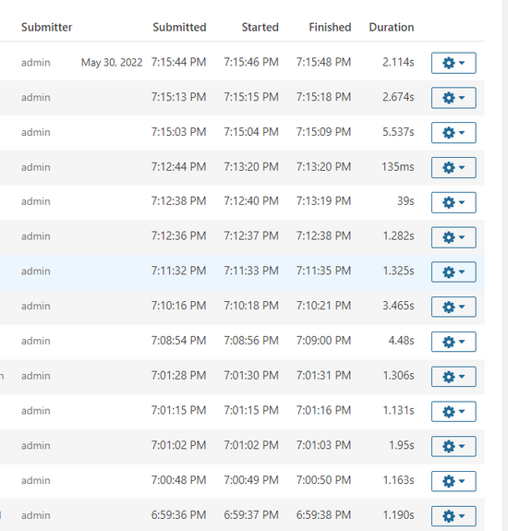Click gear button in the 4.48s row

454,342
